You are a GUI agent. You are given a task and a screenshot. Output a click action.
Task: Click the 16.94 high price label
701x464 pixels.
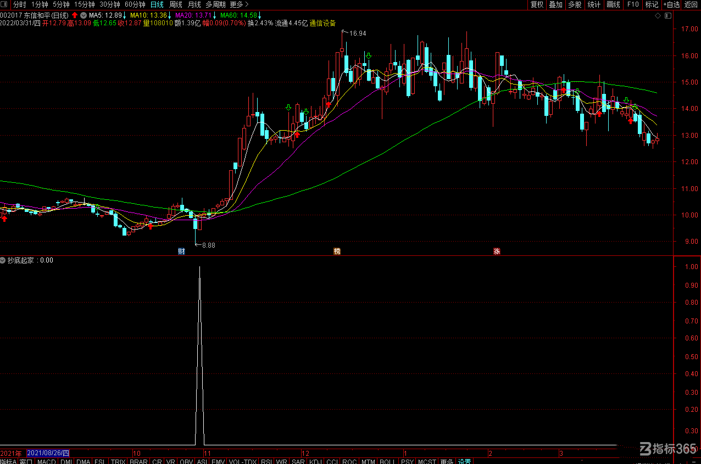tap(358, 33)
